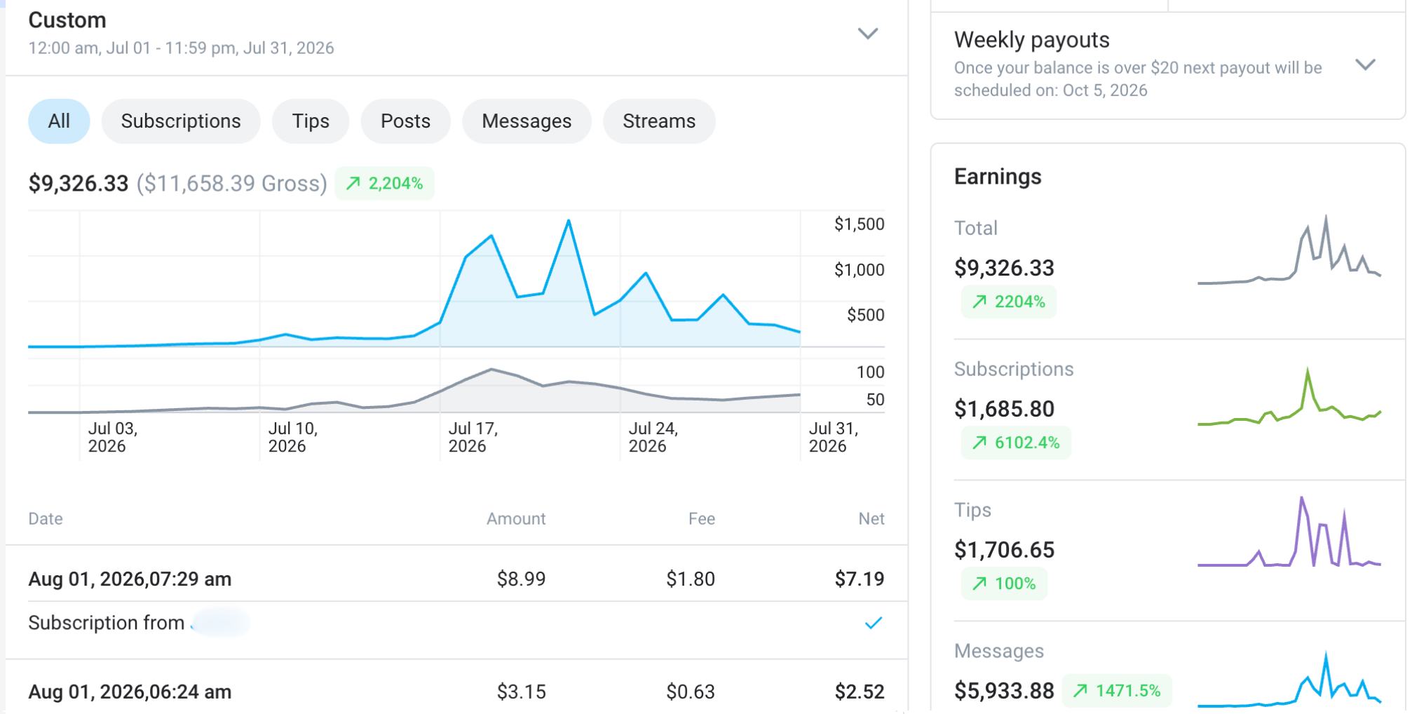
Task: Click the $9,326.33 Total in Earnings panel
Action: 1004,268
